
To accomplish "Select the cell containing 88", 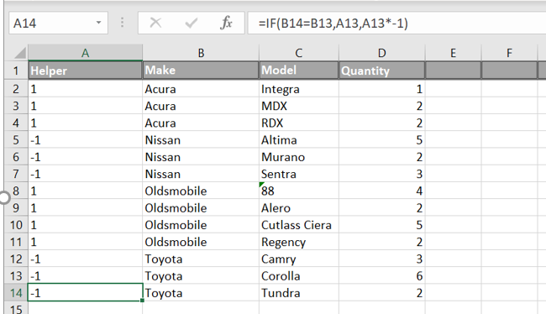I will (x=299, y=191).
